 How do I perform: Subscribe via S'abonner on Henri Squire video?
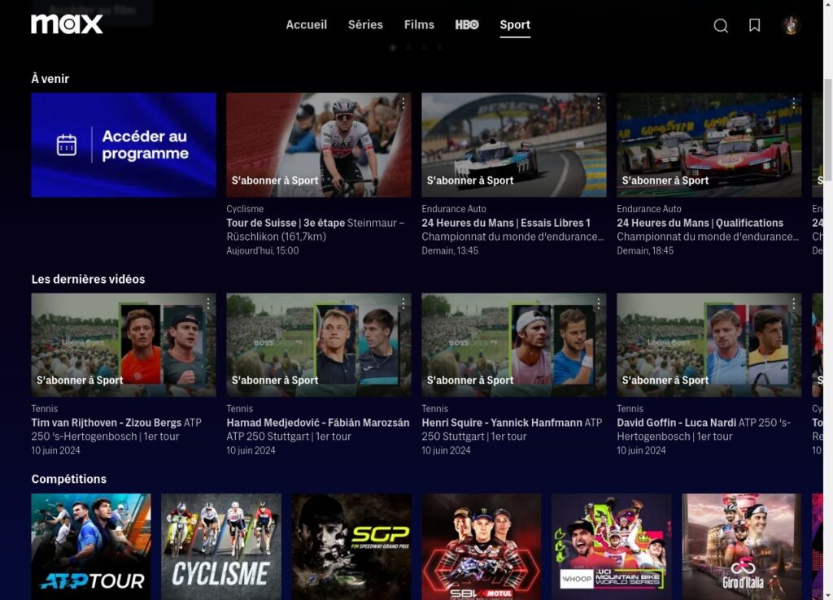point(470,380)
